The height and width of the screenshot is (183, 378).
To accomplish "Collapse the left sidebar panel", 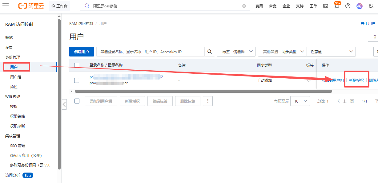I will tap(64, 104).
